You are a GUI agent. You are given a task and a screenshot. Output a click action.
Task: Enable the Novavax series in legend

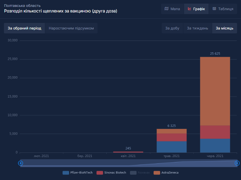coord(140,172)
